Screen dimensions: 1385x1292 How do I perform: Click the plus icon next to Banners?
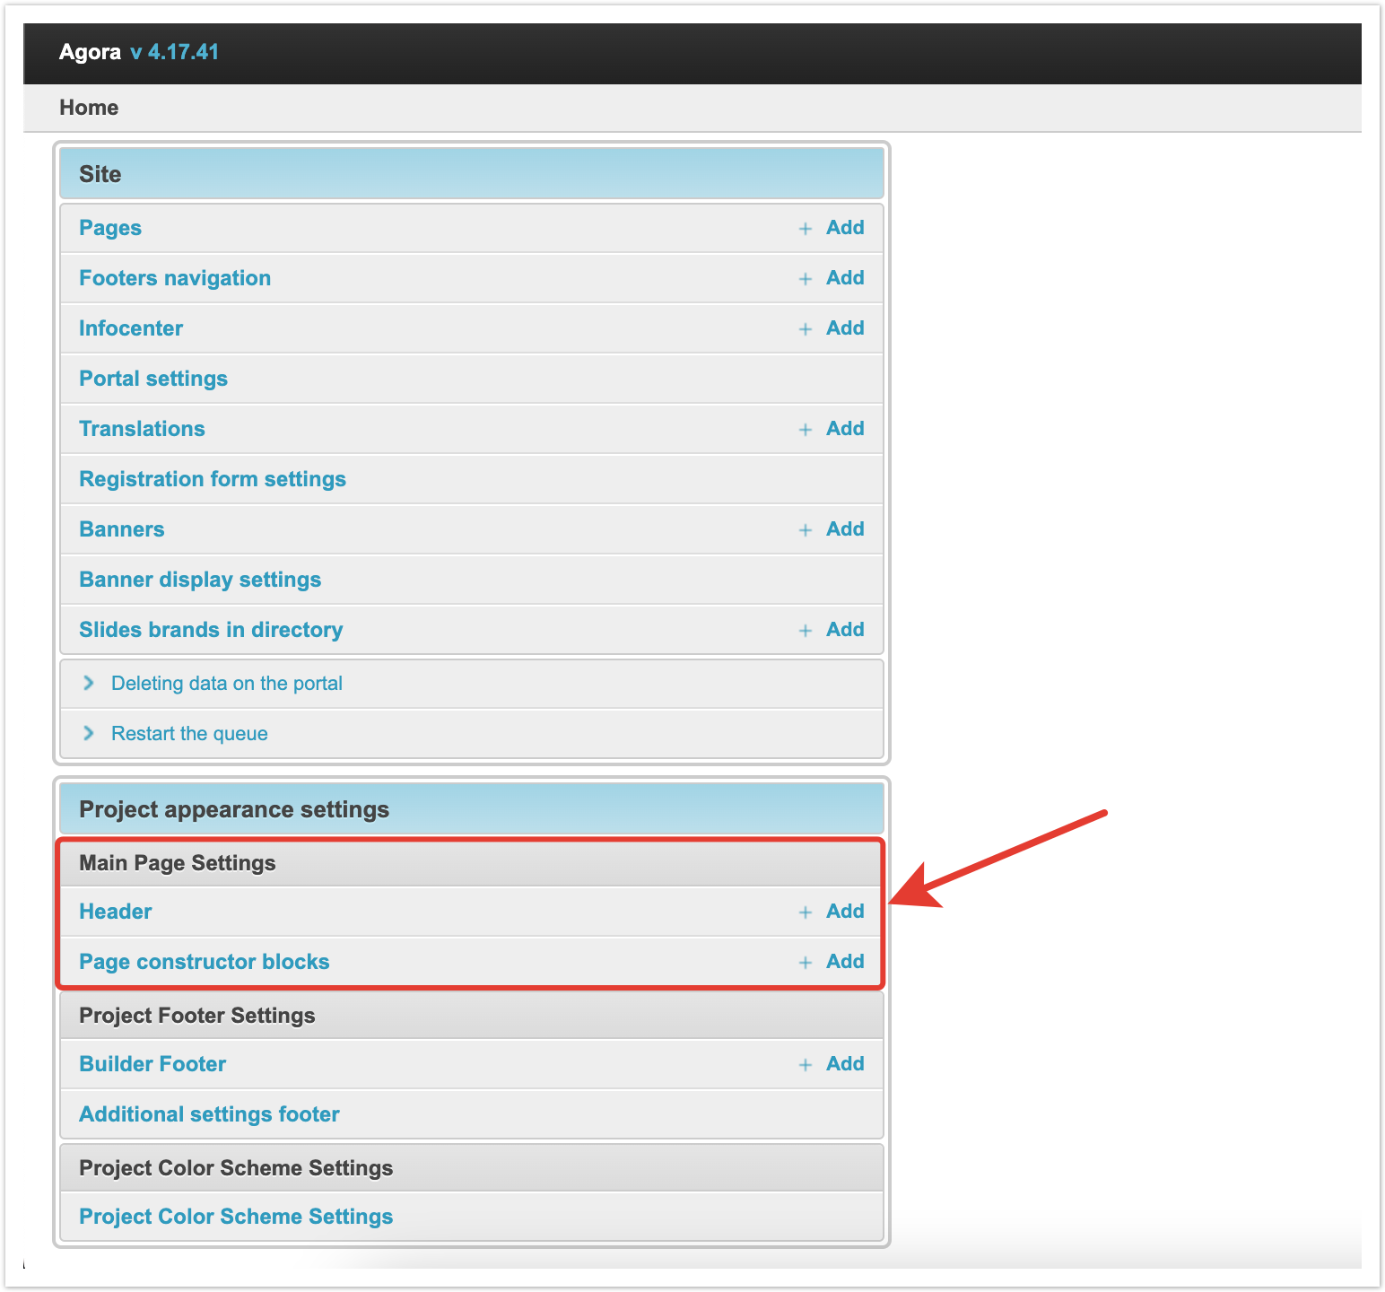pyautogui.click(x=805, y=530)
